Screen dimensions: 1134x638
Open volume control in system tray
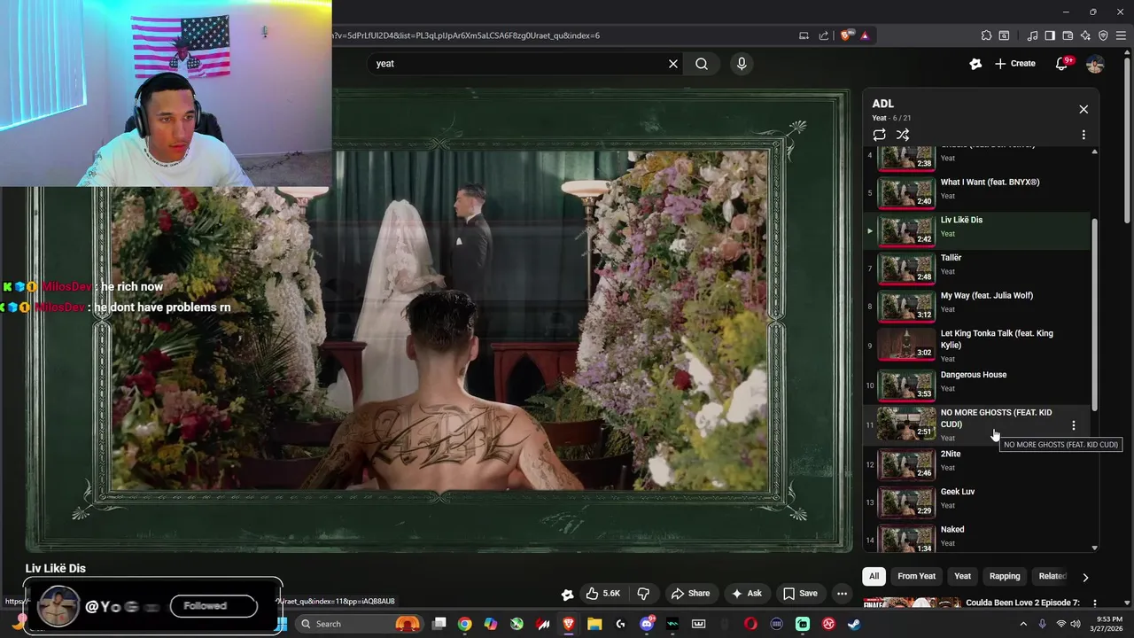coord(1076,624)
